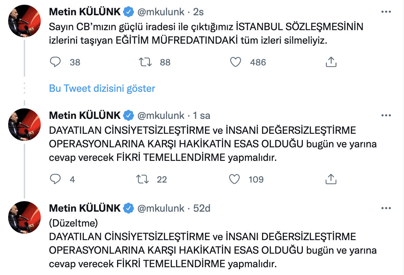Open the link Bu Tweet dizisini göster
404x275 pixels.
102,88
